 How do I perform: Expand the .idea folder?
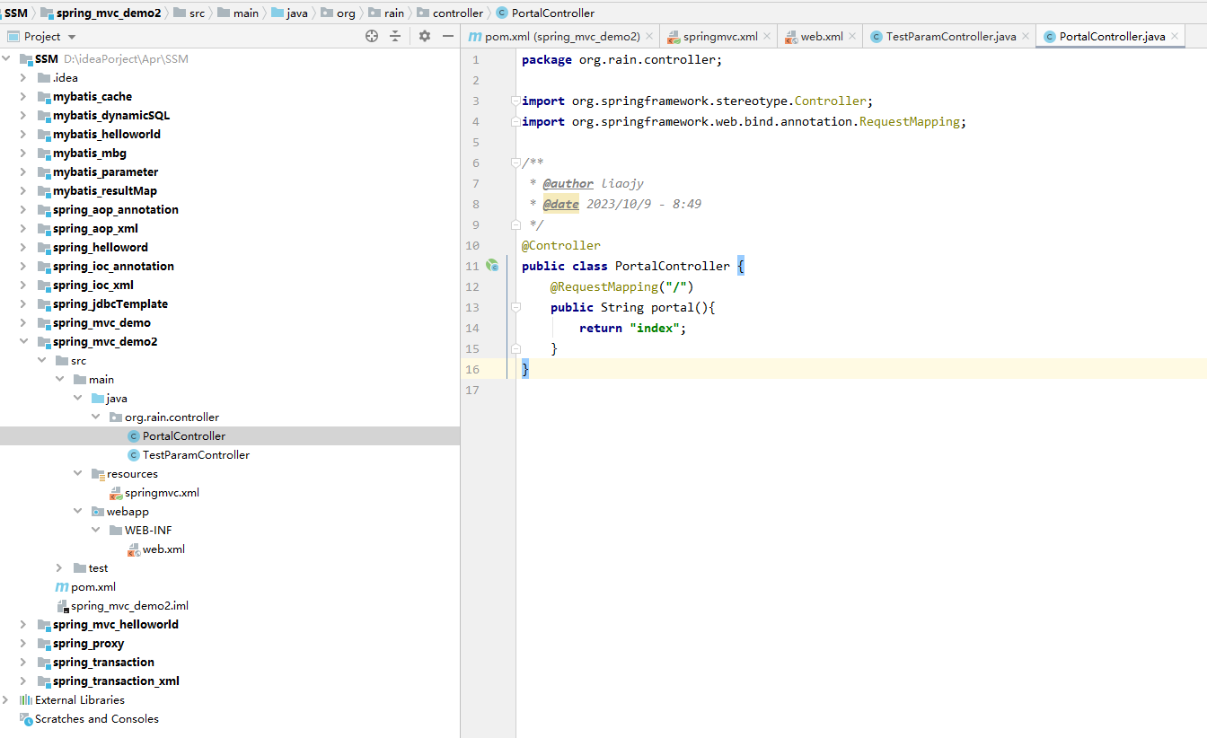click(x=23, y=78)
